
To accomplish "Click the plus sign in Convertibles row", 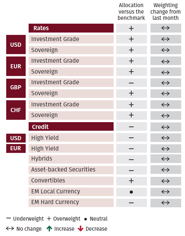I will point(131,181).
